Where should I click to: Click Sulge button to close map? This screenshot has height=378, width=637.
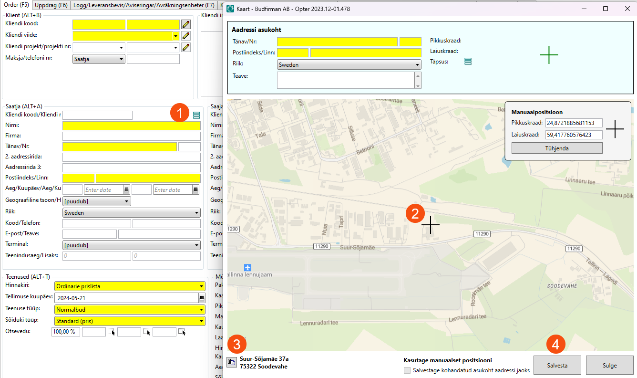tap(609, 366)
